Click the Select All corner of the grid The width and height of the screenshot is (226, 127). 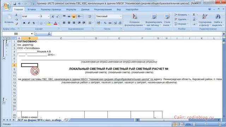[x=14, y=38]
